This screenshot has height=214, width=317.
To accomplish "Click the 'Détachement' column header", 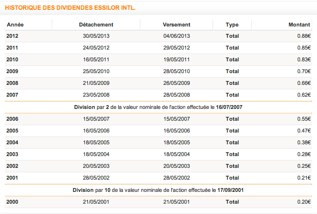I will tap(96, 25).
